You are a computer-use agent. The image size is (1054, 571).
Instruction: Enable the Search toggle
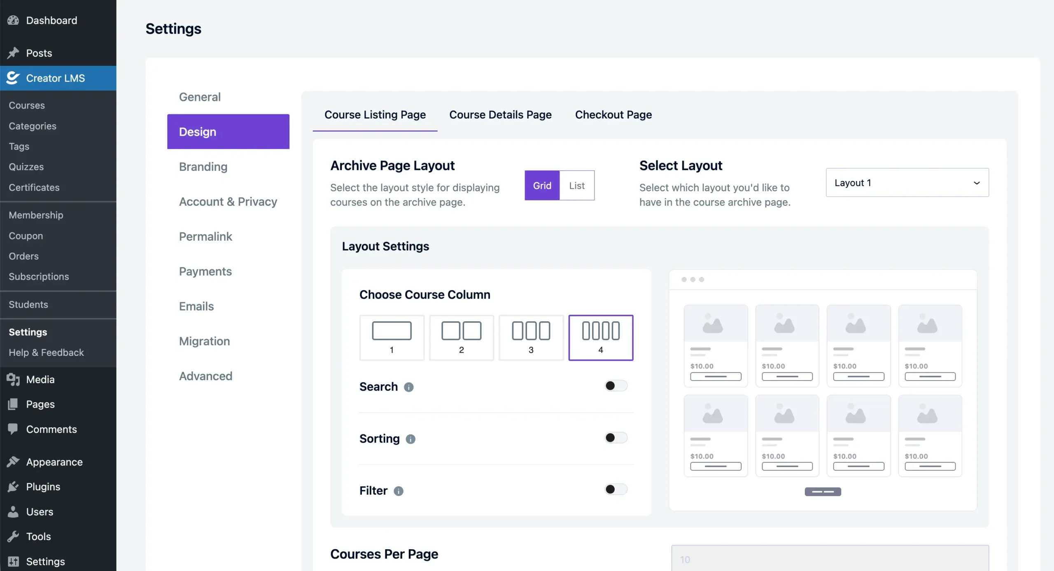tap(615, 385)
